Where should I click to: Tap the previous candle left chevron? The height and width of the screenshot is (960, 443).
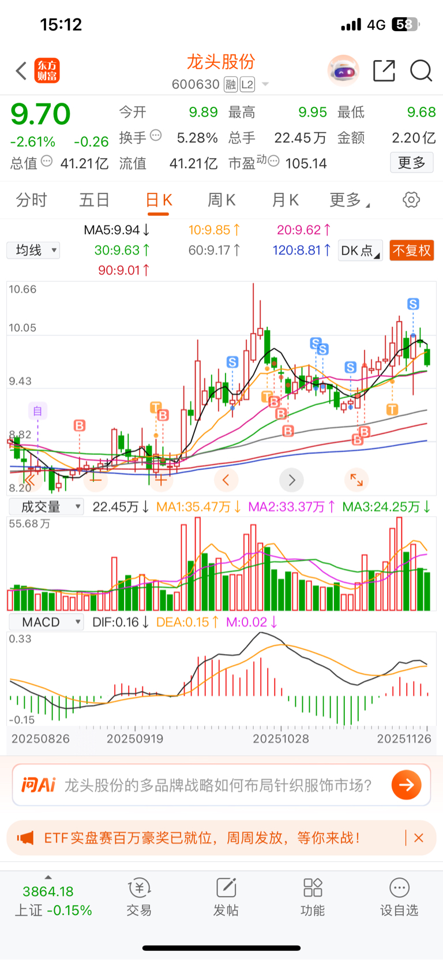point(226,480)
